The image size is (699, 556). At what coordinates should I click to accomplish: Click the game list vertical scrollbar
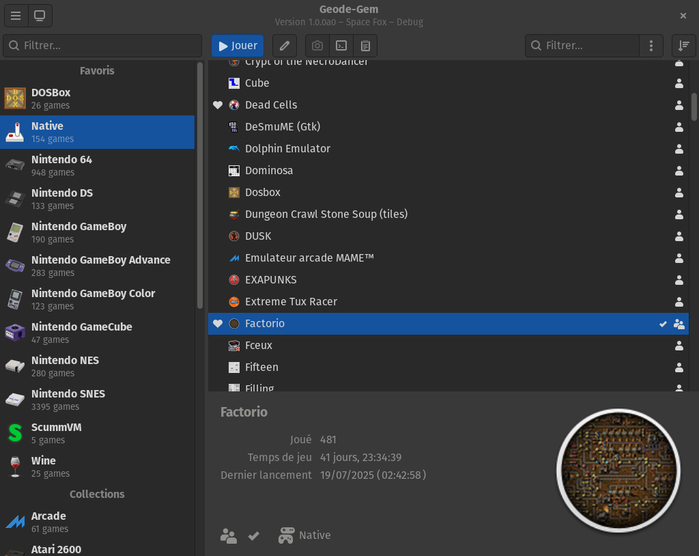(694, 106)
